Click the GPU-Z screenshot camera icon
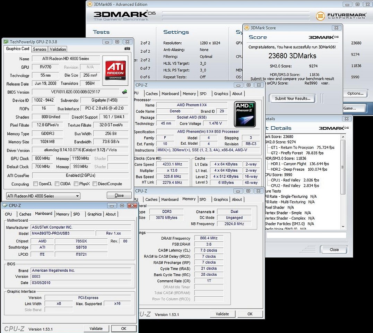Image resolution: width=373 pixels, height=333 pixels. pyautogui.click(x=127, y=49)
